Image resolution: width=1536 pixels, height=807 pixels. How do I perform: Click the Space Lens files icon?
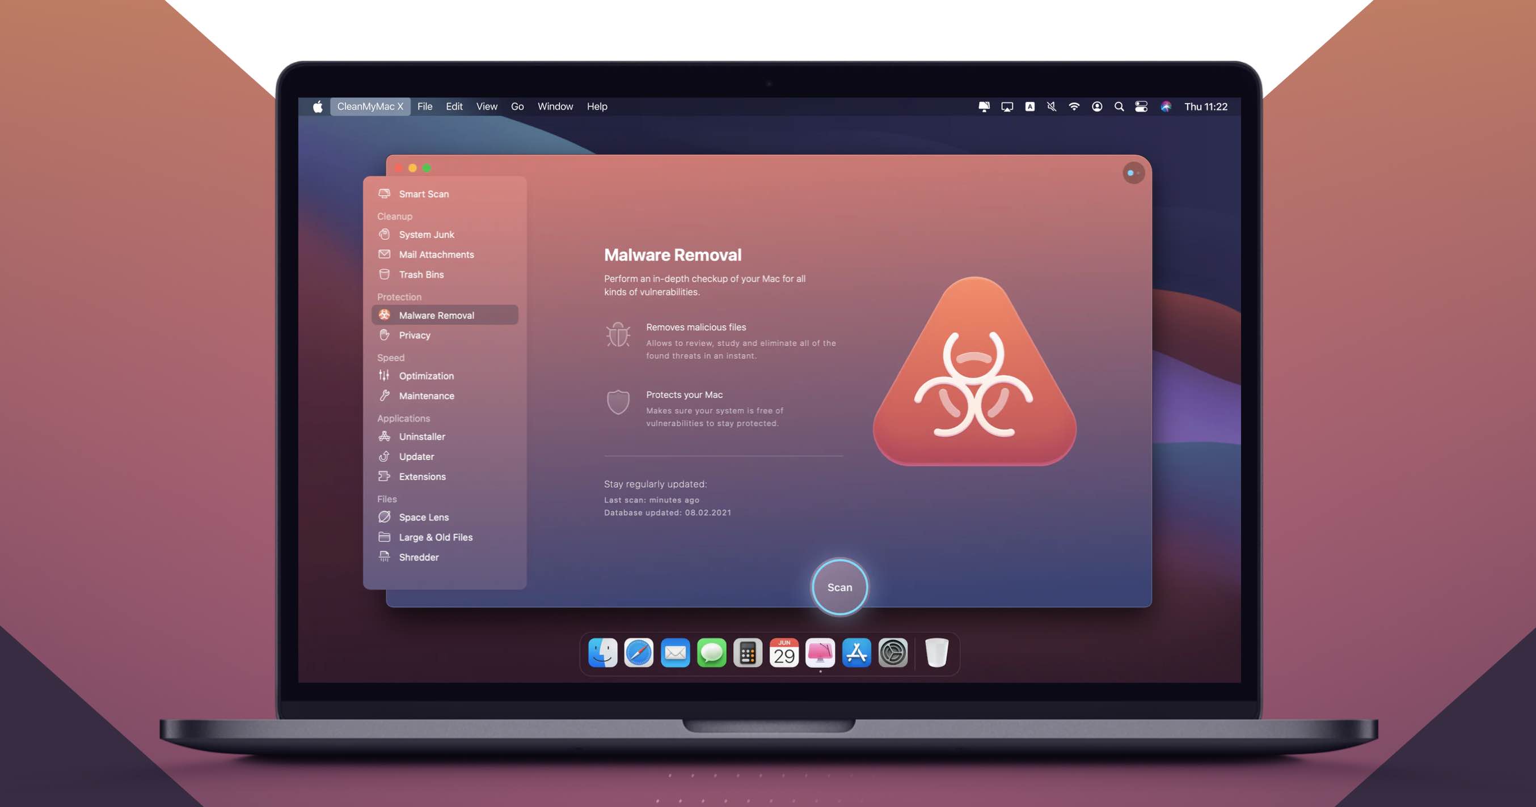pos(386,517)
